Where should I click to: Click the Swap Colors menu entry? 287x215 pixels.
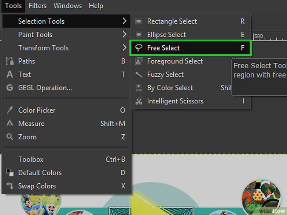[37, 186]
